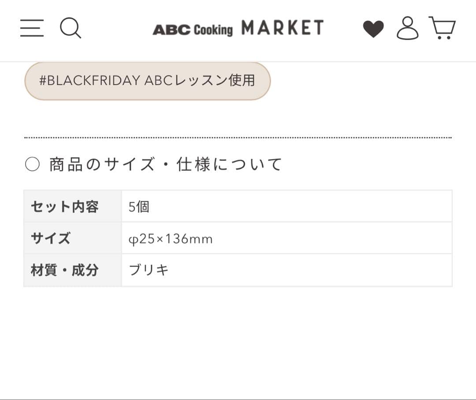Select the #BLACKFRIDAY ABCレッスン使用 tag

click(x=147, y=81)
